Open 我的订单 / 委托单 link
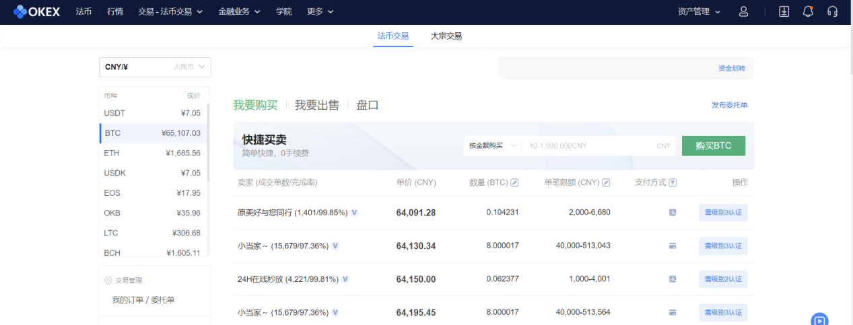The image size is (853, 325). click(143, 300)
